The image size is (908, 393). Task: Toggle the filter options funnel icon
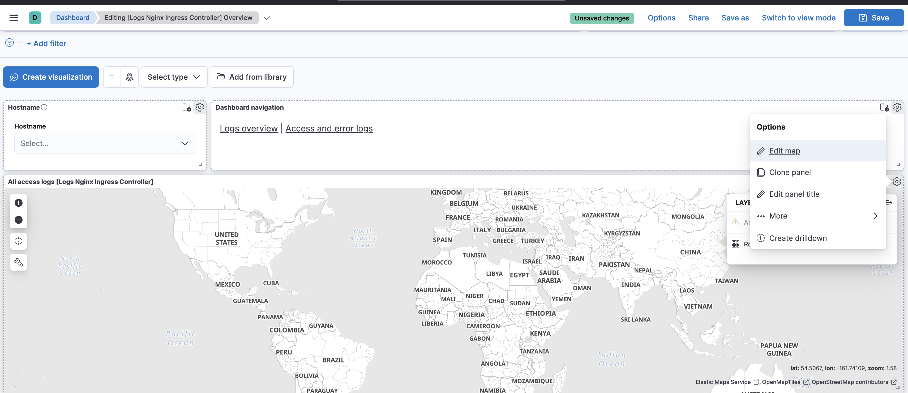coord(9,43)
